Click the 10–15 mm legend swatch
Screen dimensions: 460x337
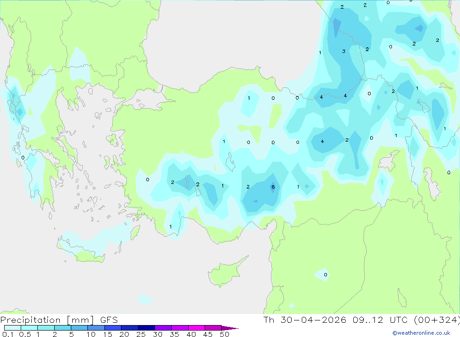coord(96,328)
